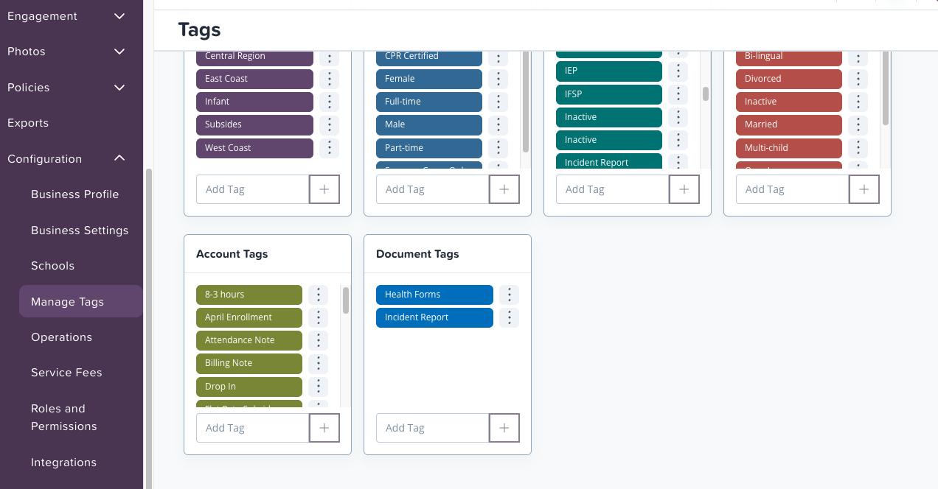Expand the Photos sidebar section

(119, 52)
